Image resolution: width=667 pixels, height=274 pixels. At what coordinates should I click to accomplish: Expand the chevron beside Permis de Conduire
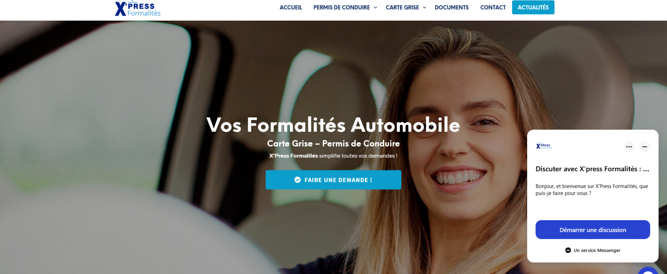375,7
